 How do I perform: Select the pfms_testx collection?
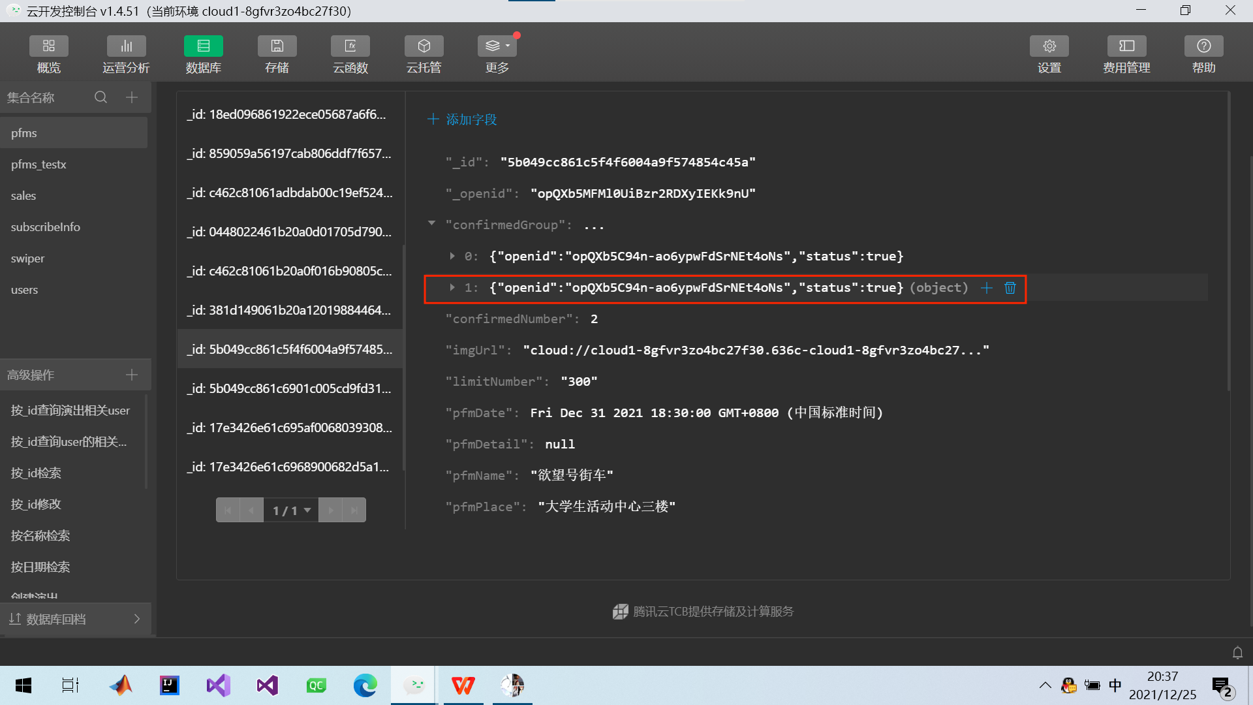click(74, 164)
